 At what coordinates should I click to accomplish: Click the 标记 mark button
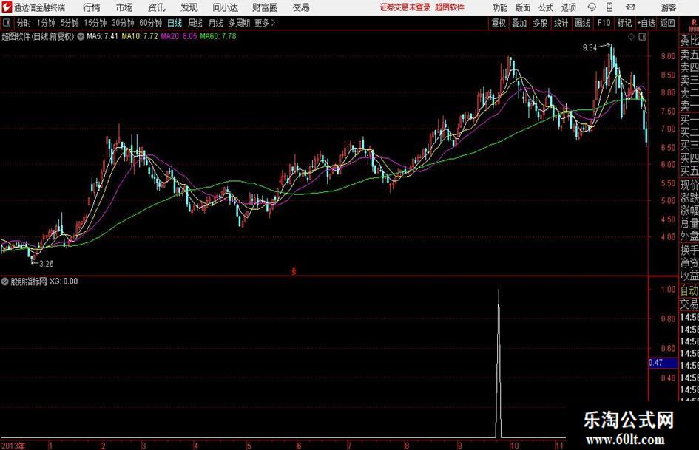(624, 23)
